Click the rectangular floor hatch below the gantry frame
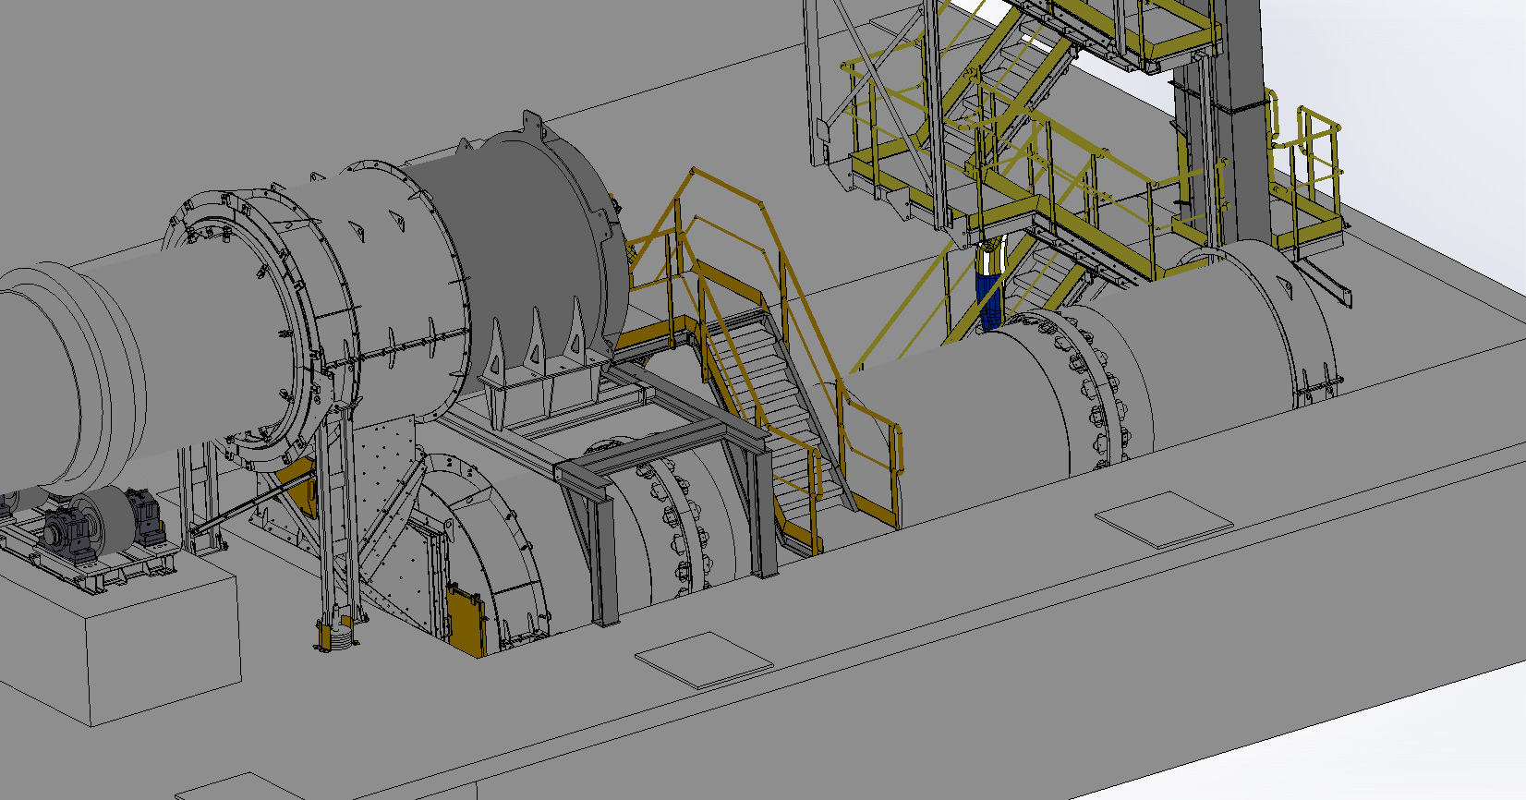1526x800 pixels. (704, 660)
